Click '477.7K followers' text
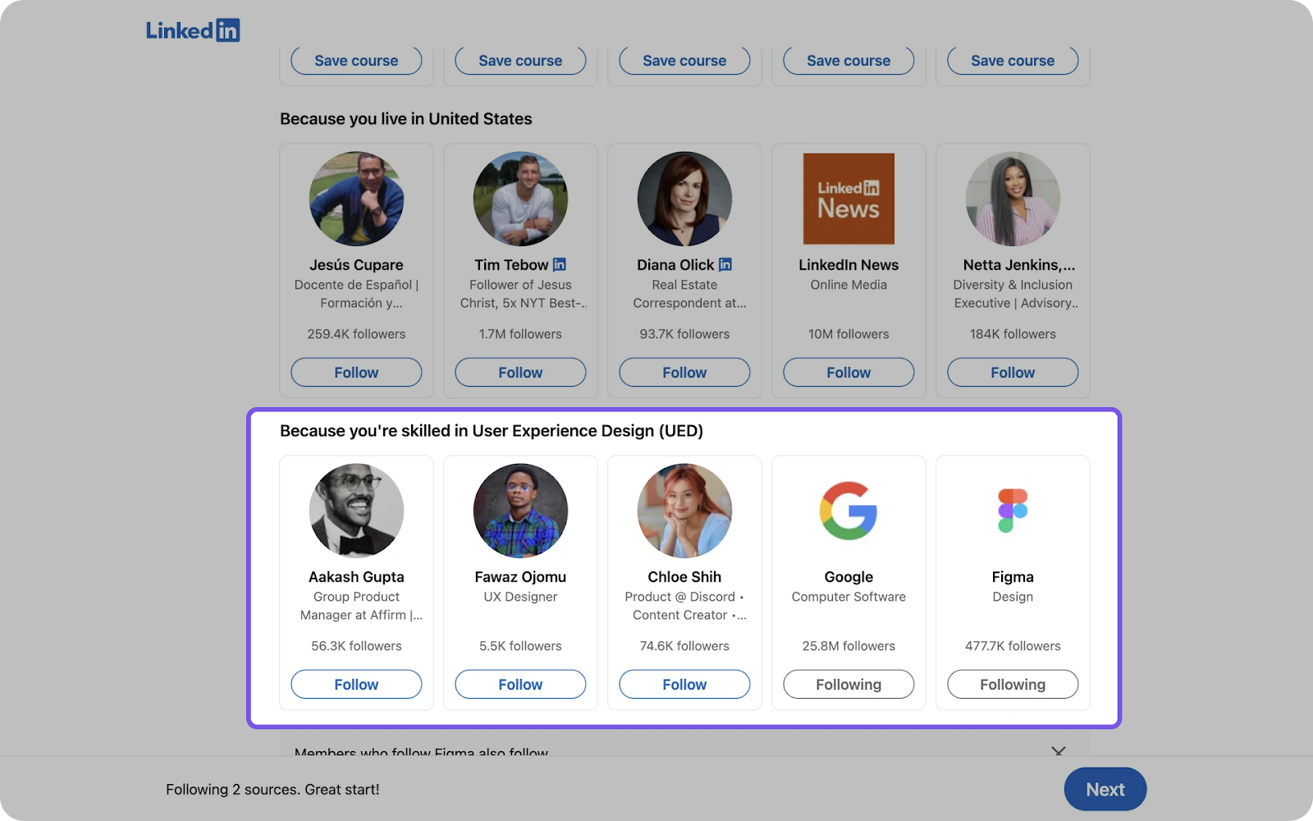Image resolution: width=1313 pixels, height=821 pixels. click(1013, 646)
